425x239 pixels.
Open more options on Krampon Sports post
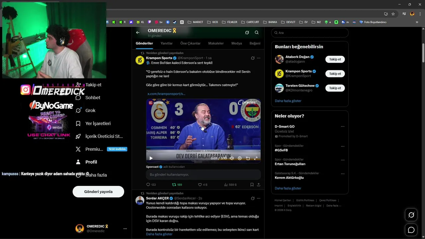click(259, 58)
